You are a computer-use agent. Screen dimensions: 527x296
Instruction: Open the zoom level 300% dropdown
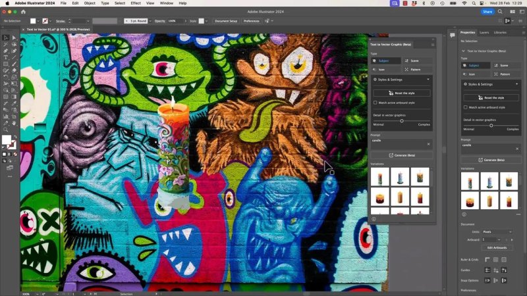pyautogui.click(x=37, y=294)
